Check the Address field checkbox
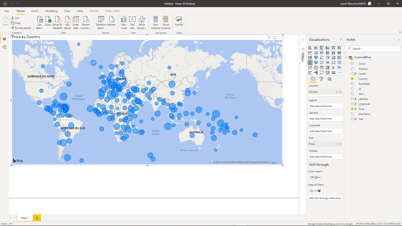402x226 pixels. coord(352,69)
